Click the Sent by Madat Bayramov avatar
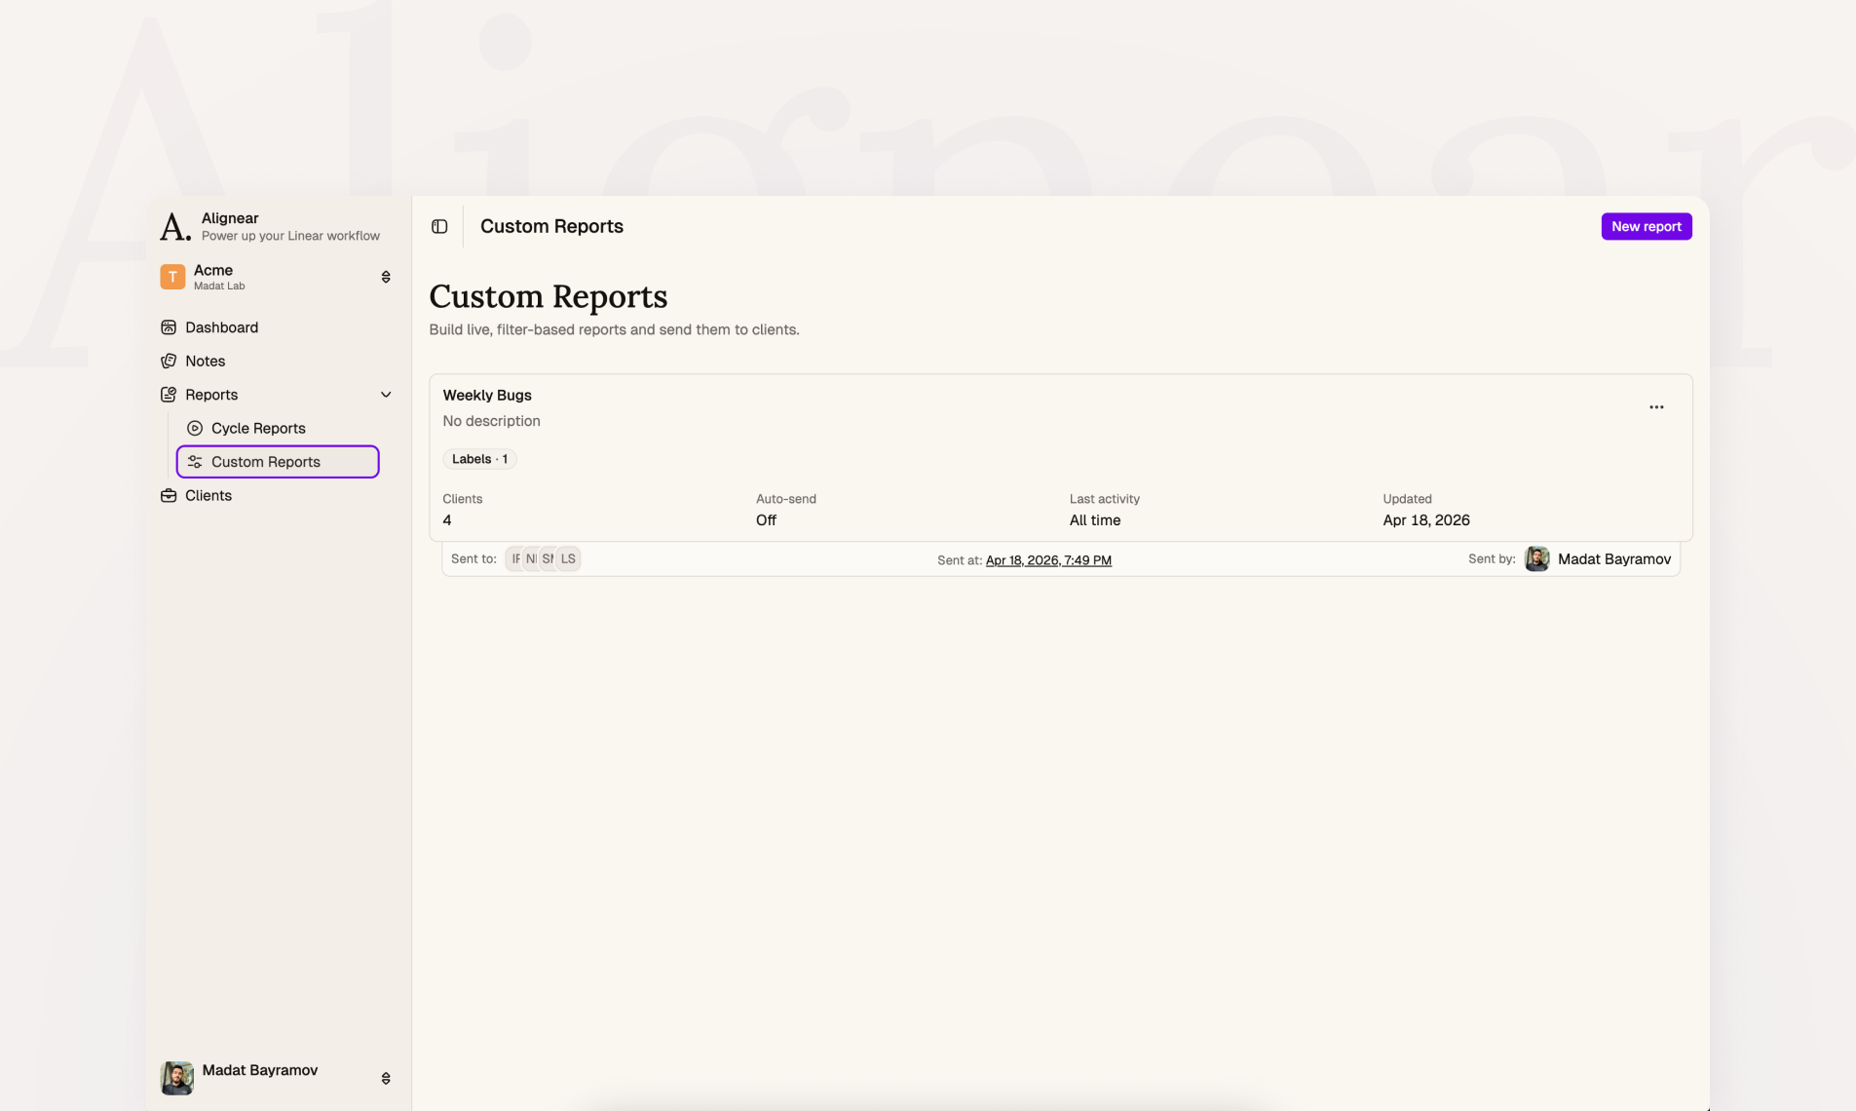The width and height of the screenshot is (1856, 1111). (1536, 558)
